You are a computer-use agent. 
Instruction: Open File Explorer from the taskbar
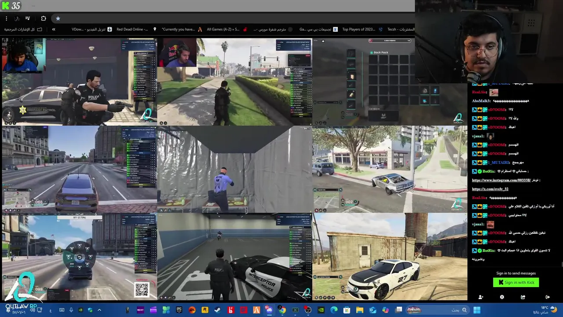(359, 310)
